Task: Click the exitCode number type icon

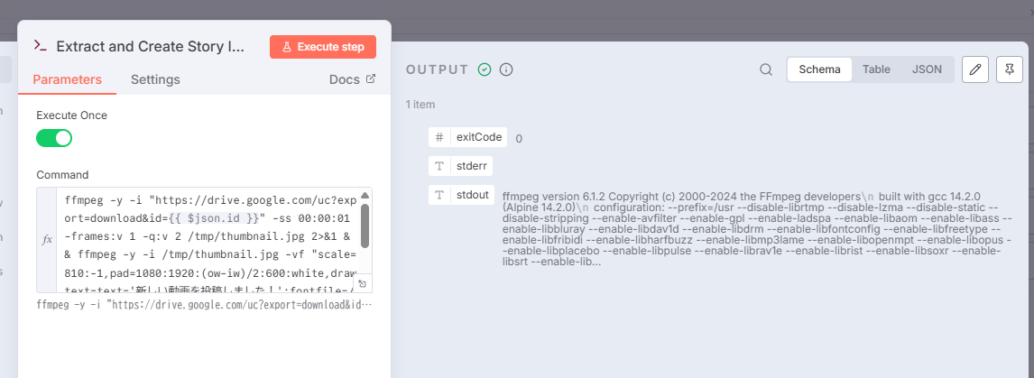Action: point(439,137)
